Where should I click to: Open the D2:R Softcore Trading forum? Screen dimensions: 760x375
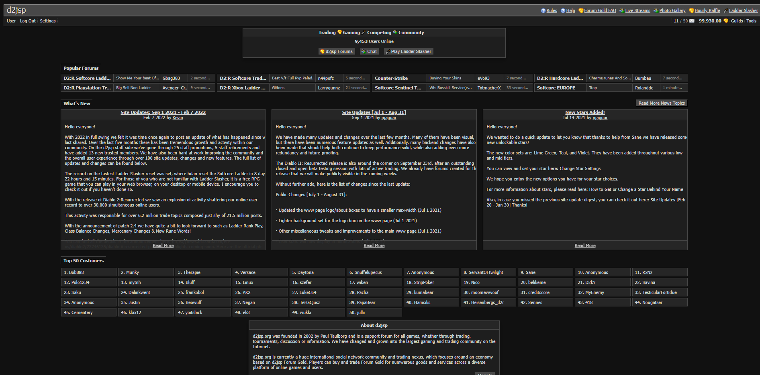click(243, 78)
